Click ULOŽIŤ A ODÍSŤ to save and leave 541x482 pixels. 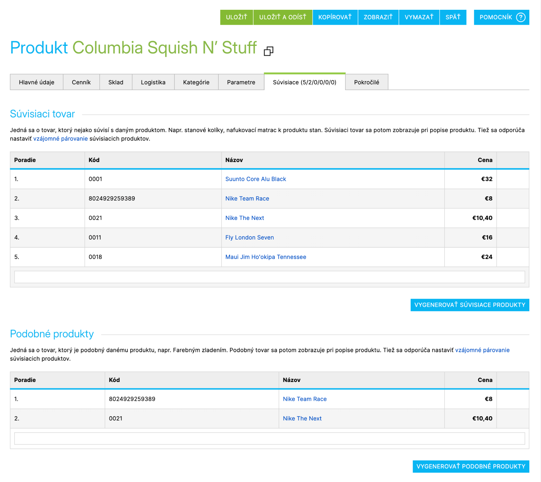tap(283, 17)
